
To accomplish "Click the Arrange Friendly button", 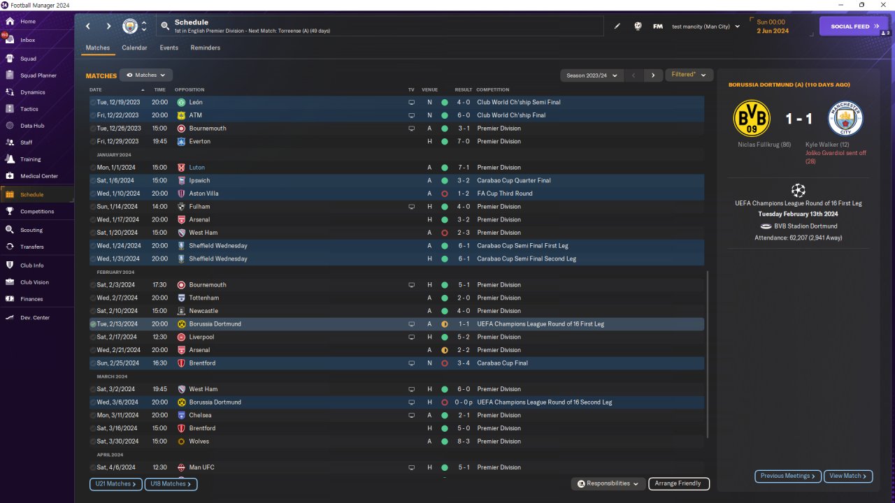I will tap(679, 483).
